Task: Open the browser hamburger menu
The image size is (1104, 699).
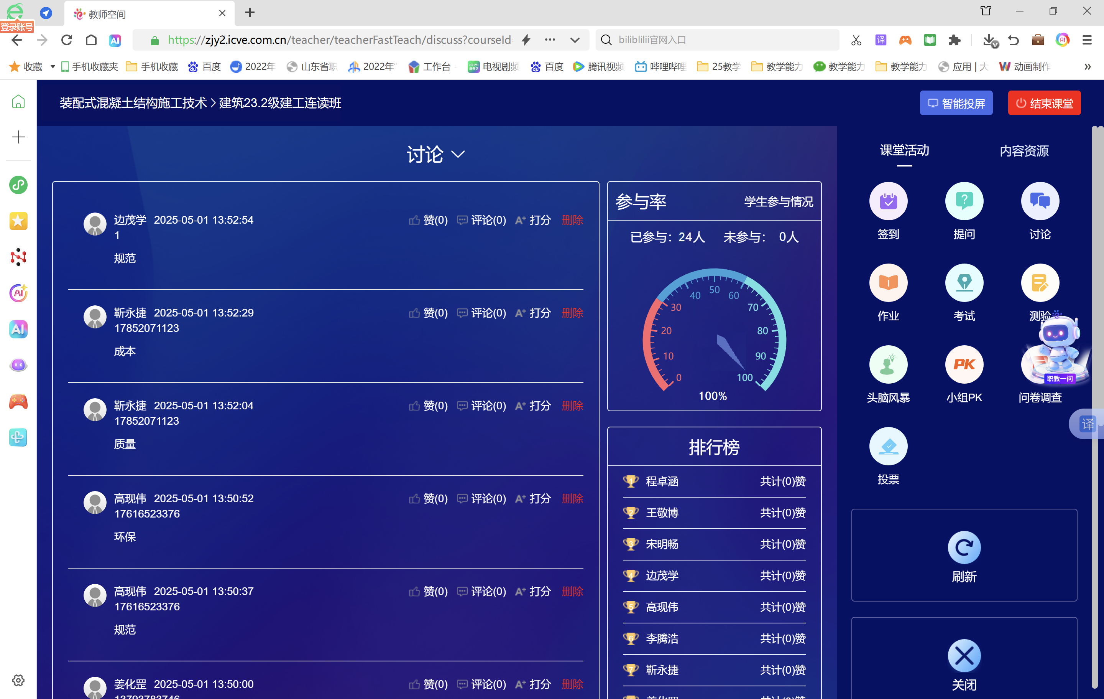Action: coord(1087,40)
